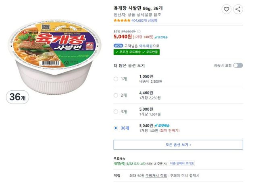Select the 1개 radio option
Screen dimensions: 258x183
(116, 79)
